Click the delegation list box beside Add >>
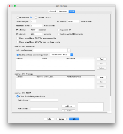Viewport: 123px width, 134px height. pos(91,107)
